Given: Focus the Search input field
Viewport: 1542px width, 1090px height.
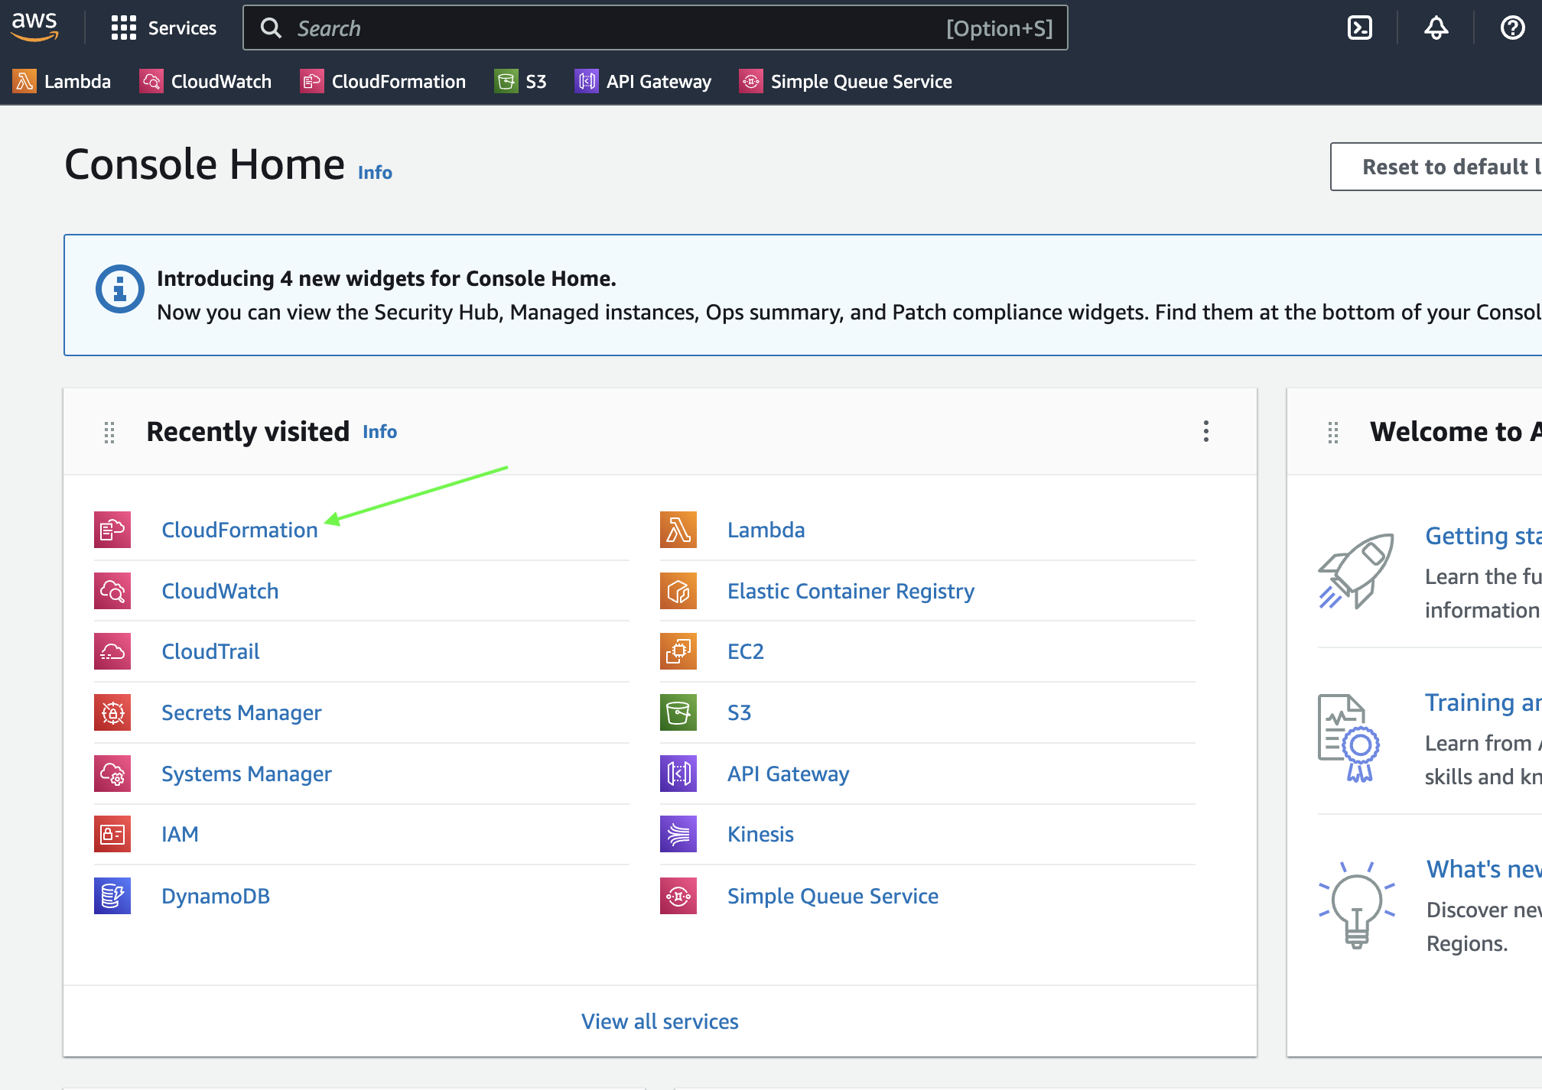Looking at the screenshot, I should (656, 28).
